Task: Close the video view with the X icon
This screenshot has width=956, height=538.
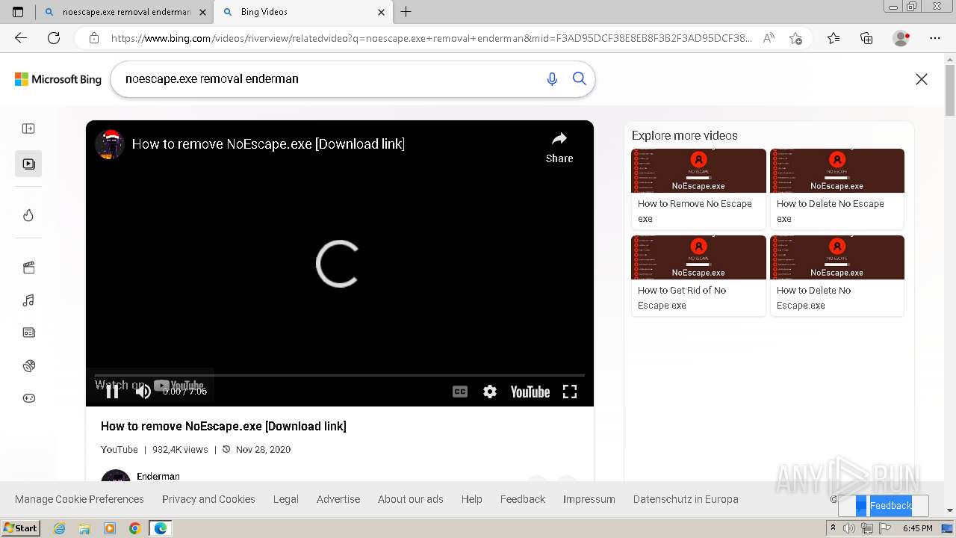Action: coord(922,79)
